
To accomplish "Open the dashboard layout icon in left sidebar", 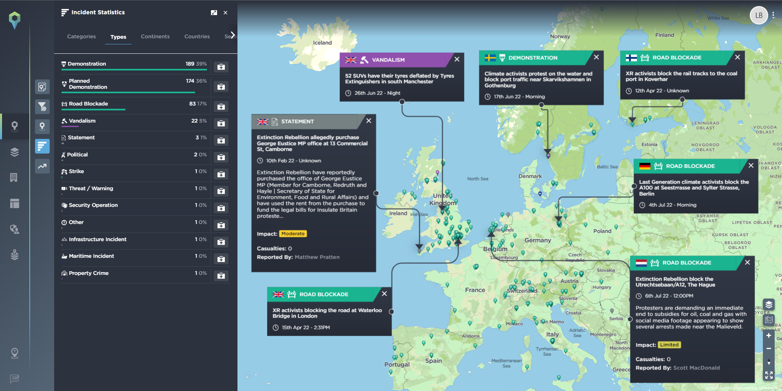I will (x=15, y=203).
